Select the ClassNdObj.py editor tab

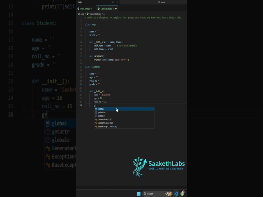106,9
